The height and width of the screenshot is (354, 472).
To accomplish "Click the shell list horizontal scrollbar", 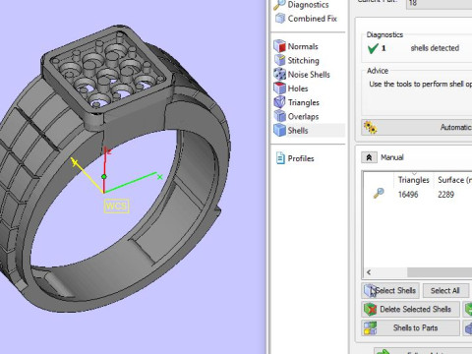I will coord(440,272).
